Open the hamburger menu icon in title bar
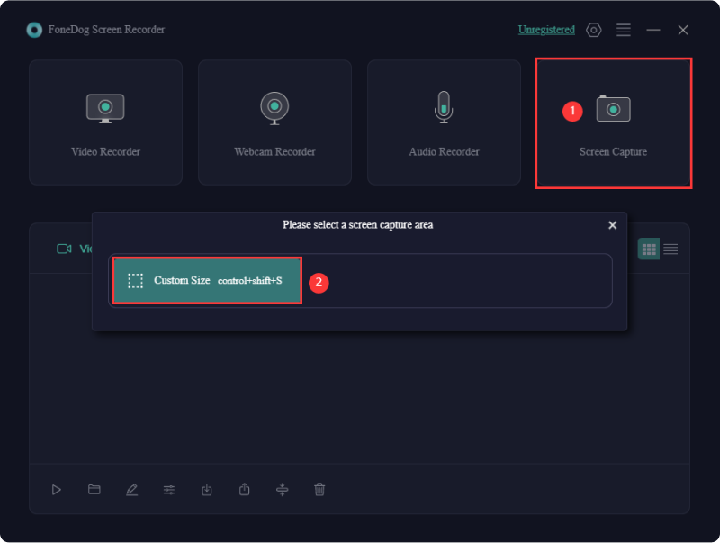 pos(624,30)
